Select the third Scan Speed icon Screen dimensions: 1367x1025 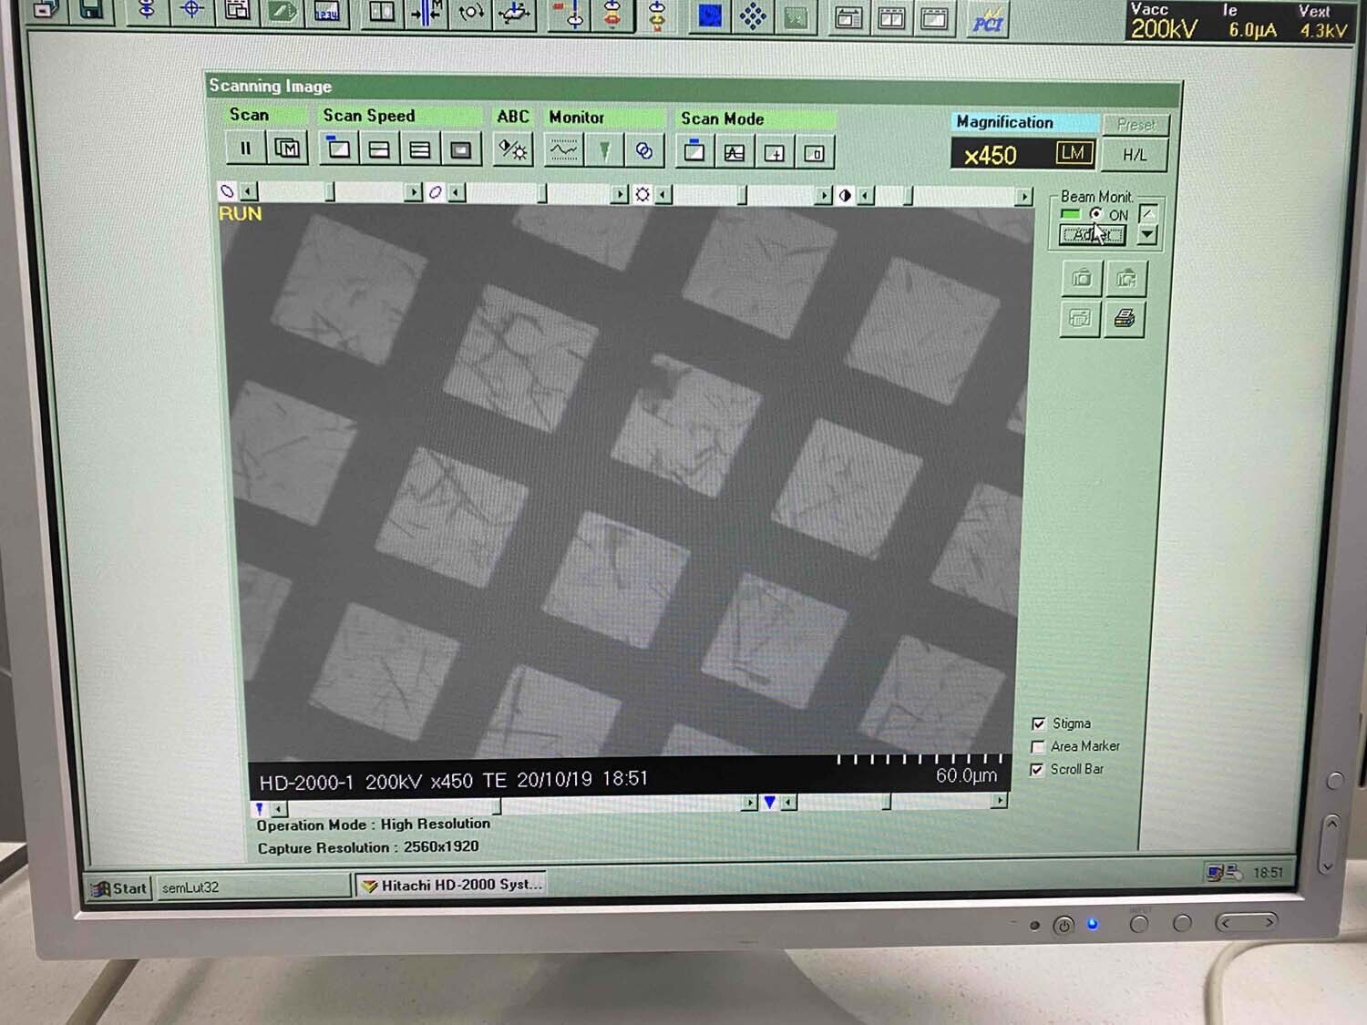click(420, 149)
